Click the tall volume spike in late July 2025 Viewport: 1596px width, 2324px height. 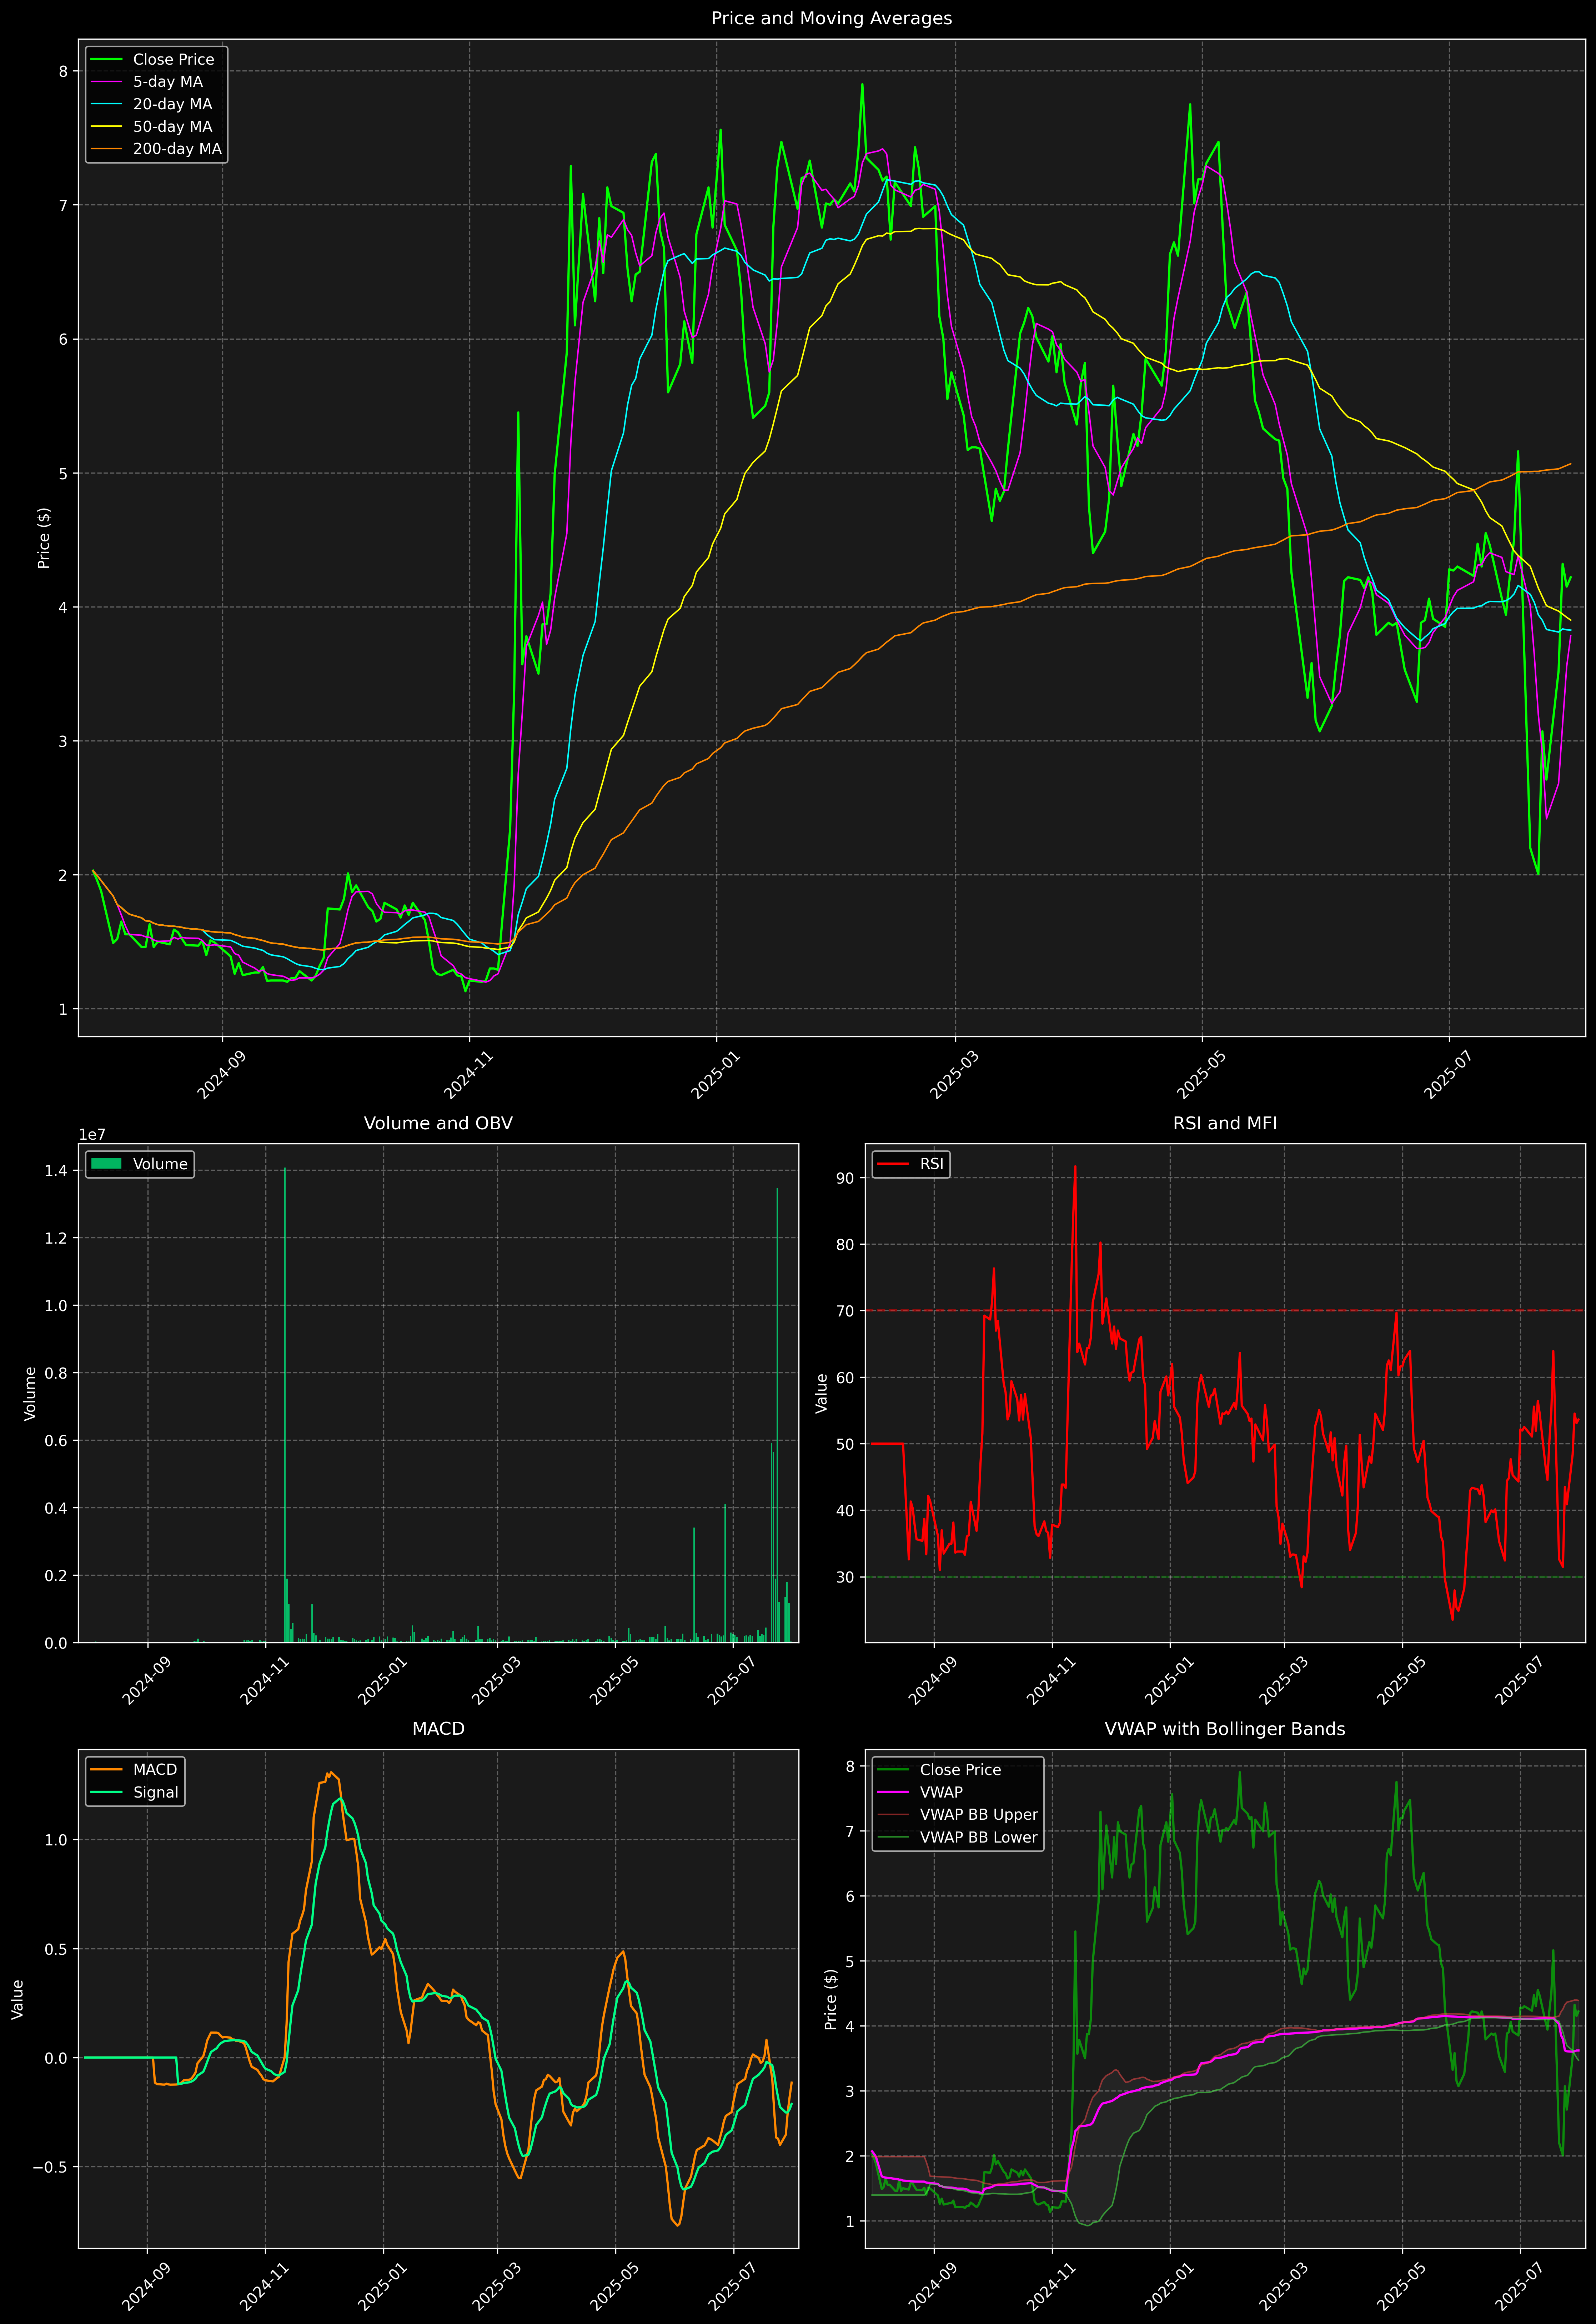coord(777,1415)
